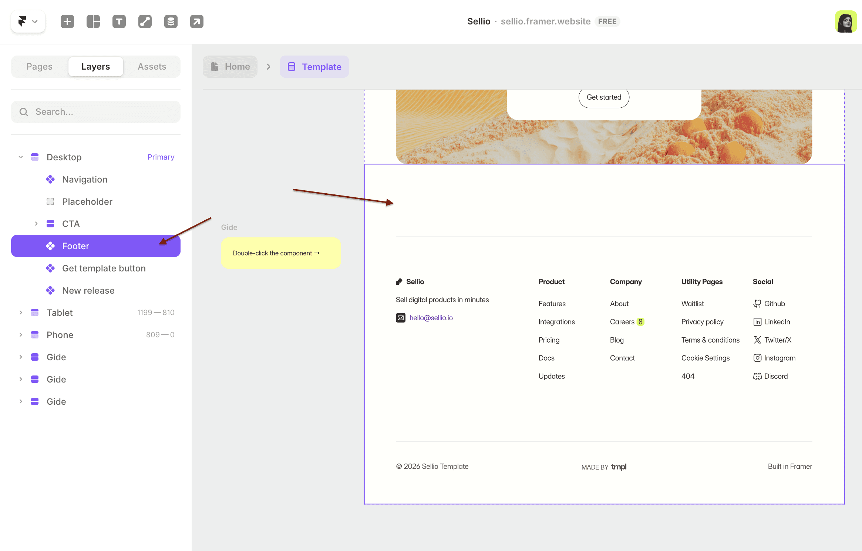
Task: Select the Sellio project title
Action: click(x=479, y=21)
